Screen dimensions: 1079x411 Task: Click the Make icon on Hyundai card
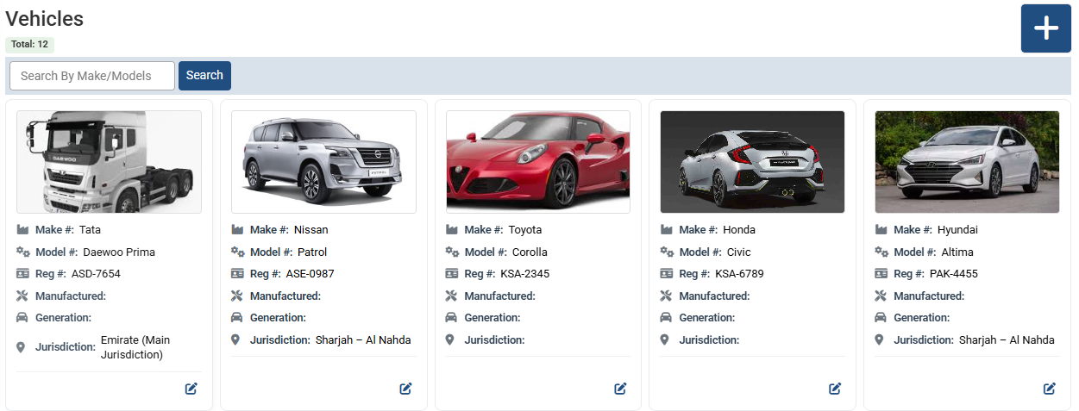click(881, 230)
